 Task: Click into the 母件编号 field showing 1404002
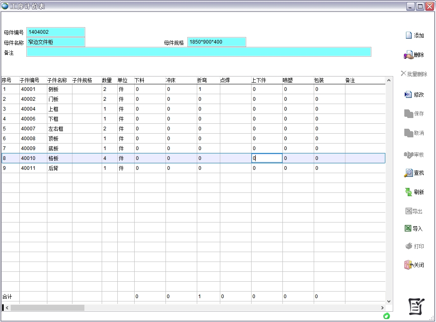pos(56,32)
